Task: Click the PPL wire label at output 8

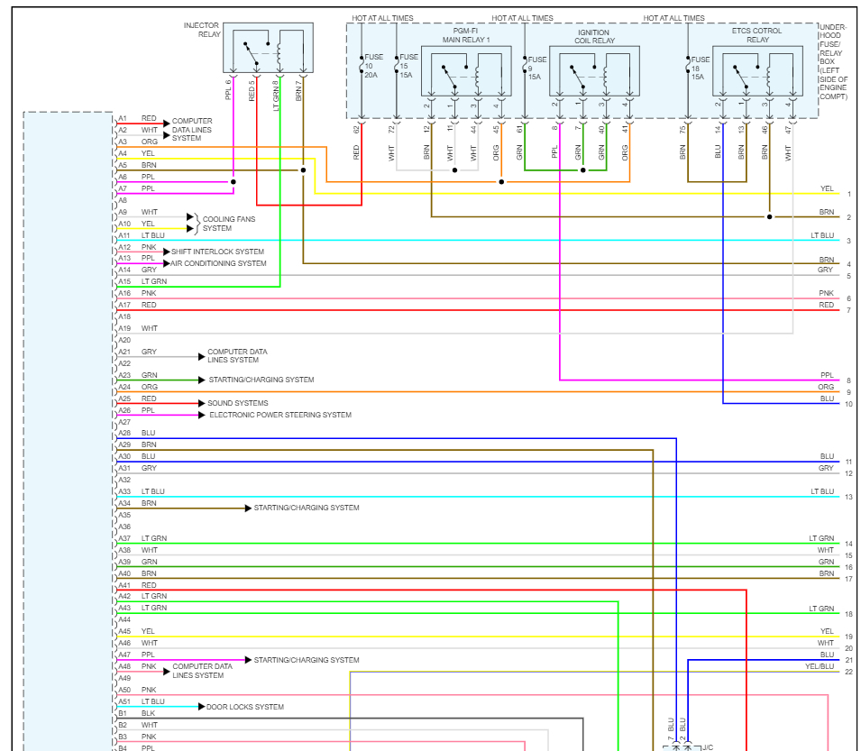Action: point(827,375)
